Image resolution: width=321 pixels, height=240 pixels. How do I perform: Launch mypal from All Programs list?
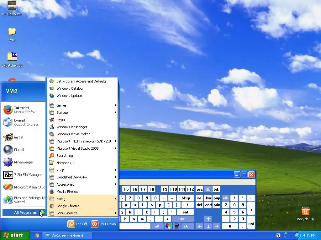(x=83, y=120)
